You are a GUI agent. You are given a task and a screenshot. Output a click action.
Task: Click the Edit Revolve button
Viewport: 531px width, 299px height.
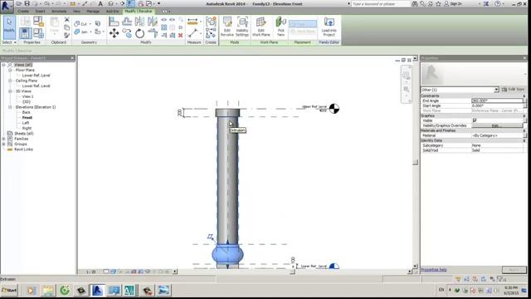[227, 27]
